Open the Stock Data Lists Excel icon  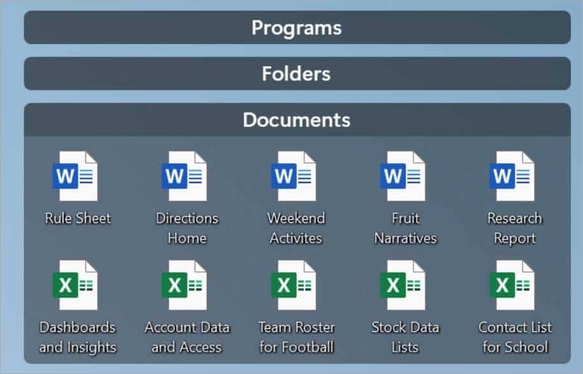(x=402, y=285)
